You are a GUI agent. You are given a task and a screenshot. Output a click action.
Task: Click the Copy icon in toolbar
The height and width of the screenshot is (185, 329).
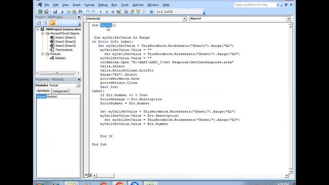click(68, 12)
